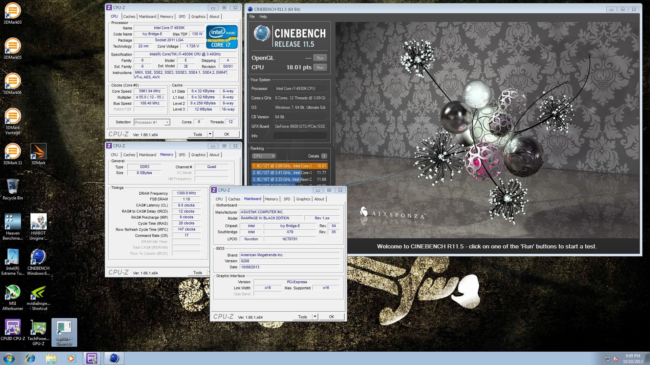Switch to Caches tab in top CPU-Z window
The width and height of the screenshot is (650, 365).
[x=129, y=17]
